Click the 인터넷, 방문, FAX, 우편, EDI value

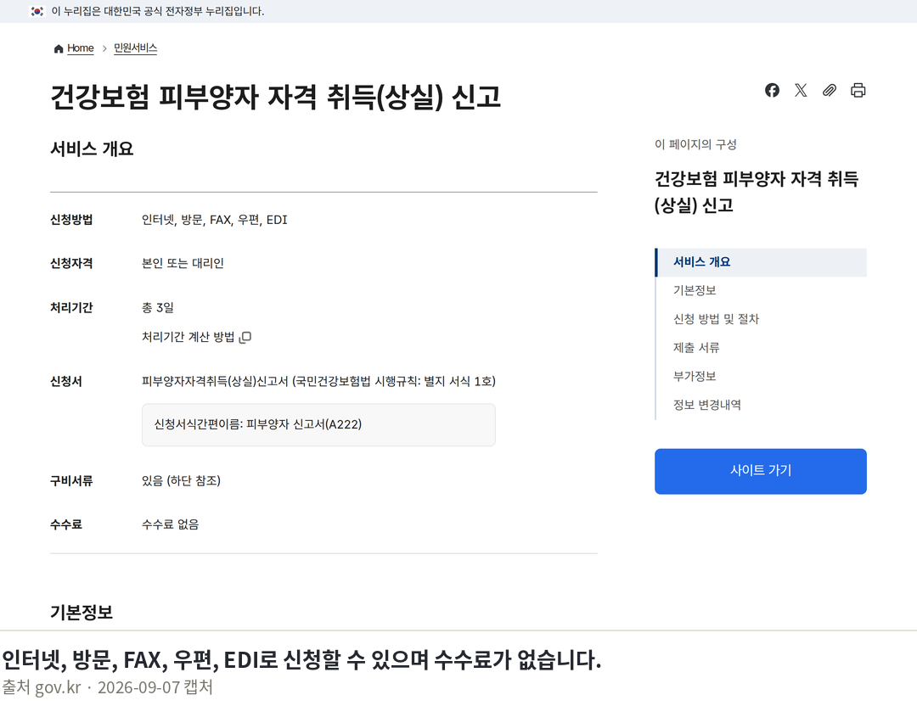pos(215,221)
